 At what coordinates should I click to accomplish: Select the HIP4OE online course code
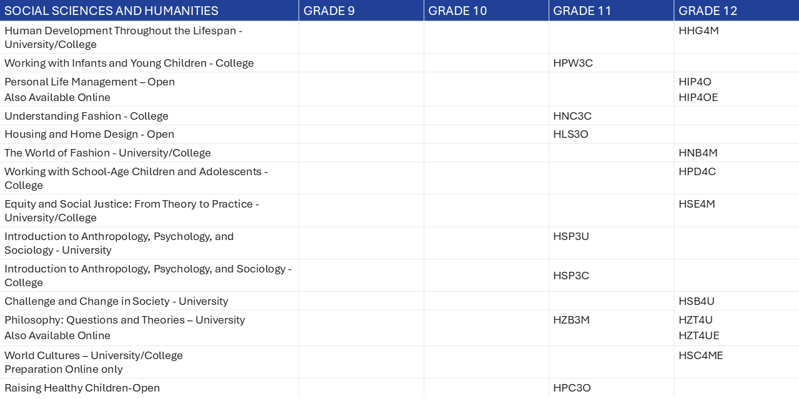tap(699, 97)
